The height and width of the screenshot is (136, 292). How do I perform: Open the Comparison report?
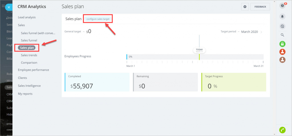click(x=29, y=62)
